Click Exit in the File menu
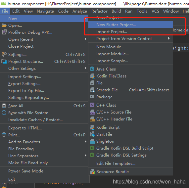Screen dimensions: 189x188 click(44, 179)
